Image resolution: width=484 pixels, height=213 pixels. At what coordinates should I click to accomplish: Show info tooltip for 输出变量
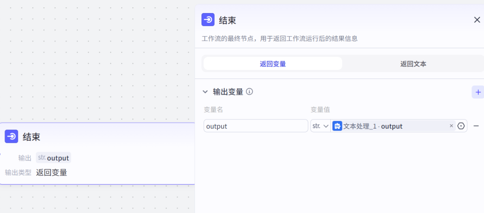click(x=250, y=91)
